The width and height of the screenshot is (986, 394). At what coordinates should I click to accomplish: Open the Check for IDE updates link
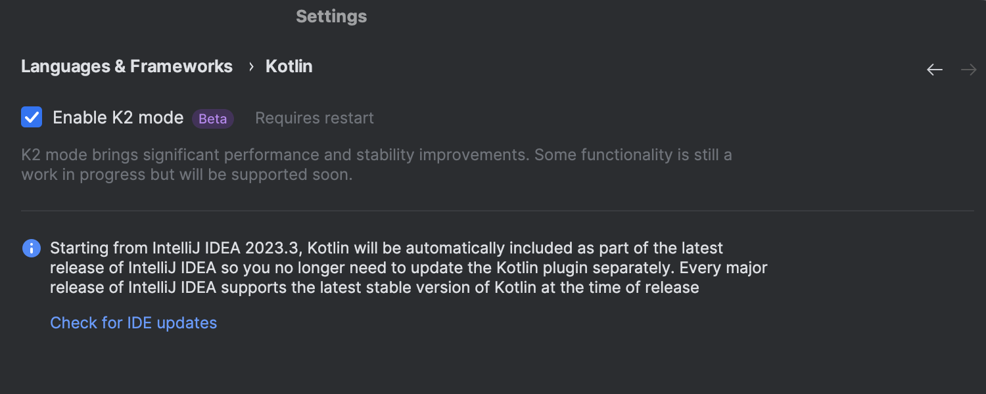tap(133, 323)
